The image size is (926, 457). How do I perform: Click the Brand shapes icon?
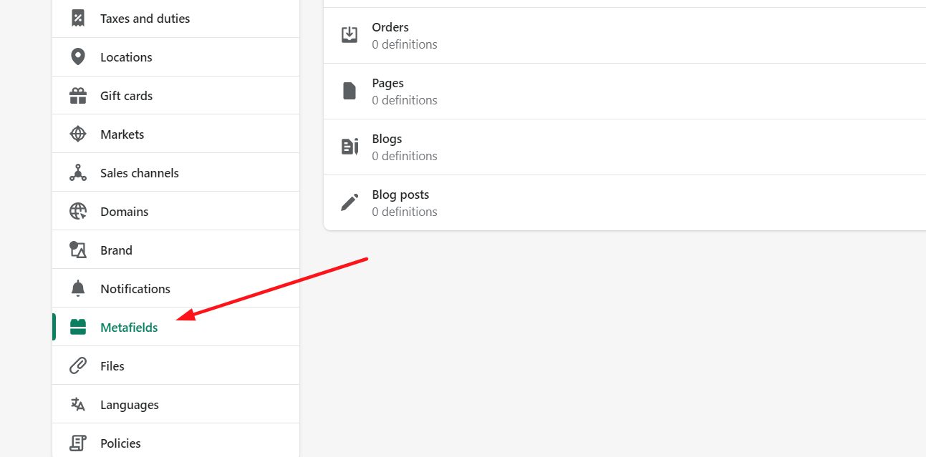(x=78, y=250)
